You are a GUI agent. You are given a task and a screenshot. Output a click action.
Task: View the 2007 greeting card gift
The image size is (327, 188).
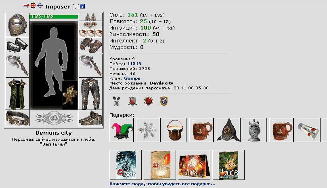click(x=126, y=165)
